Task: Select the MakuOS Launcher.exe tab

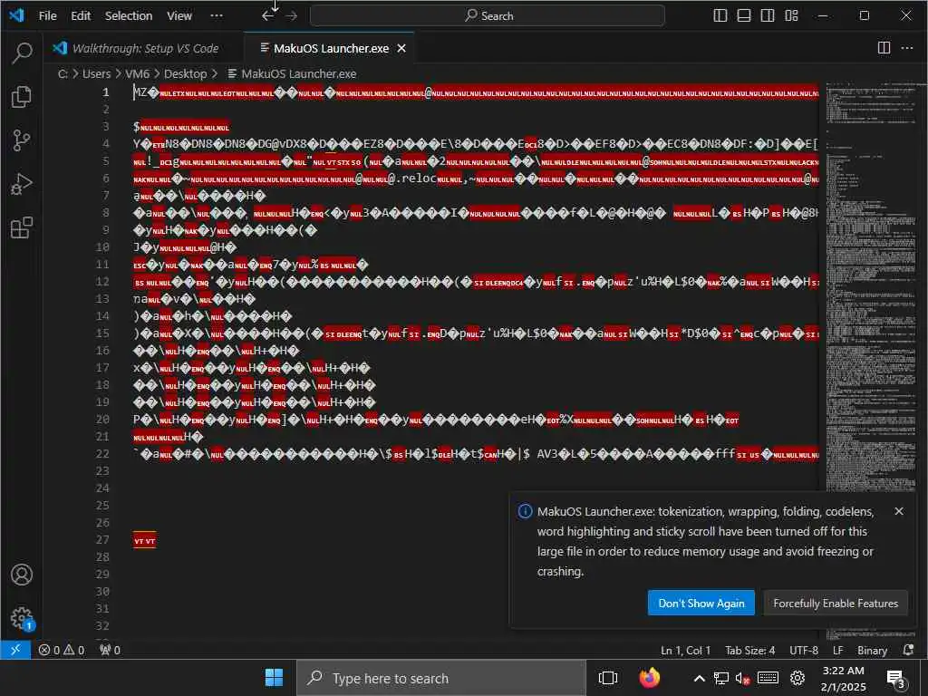Action: [x=328, y=49]
